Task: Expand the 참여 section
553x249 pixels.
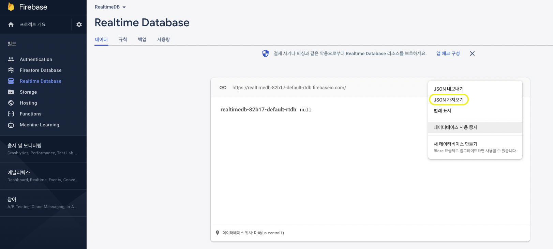Action: [x=43, y=203]
